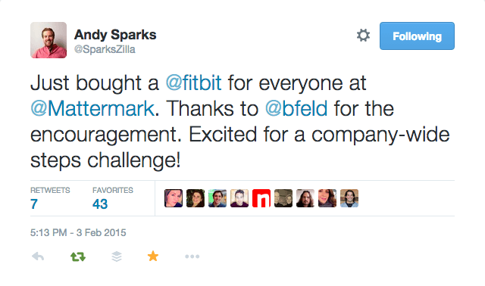Click the green-background avatar in favoriters row

[x=217, y=198]
